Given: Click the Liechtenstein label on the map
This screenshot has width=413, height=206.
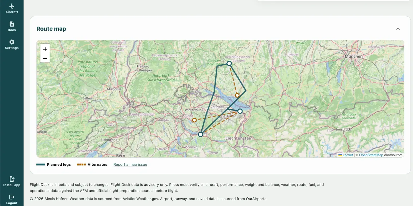Looking at the screenshot, I should [x=239, y=138].
